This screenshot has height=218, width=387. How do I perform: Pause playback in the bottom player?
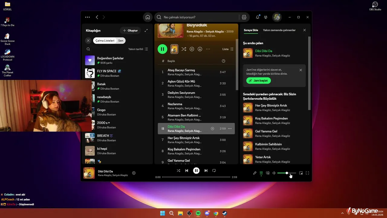click(x=196, y=171)
